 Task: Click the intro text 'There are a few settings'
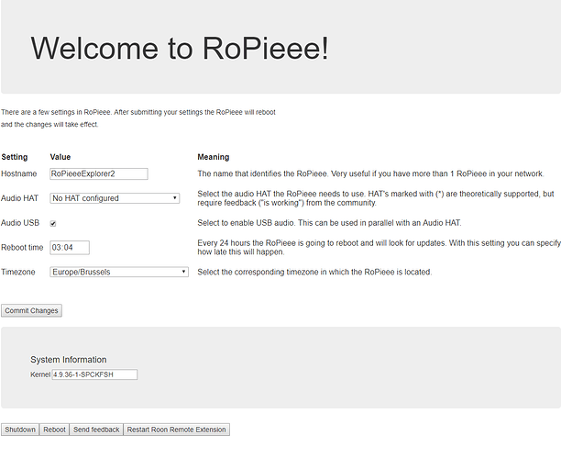pyautogui.click(x=138, y=118)
